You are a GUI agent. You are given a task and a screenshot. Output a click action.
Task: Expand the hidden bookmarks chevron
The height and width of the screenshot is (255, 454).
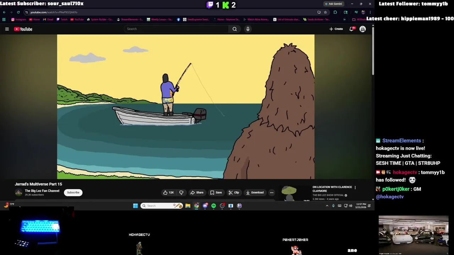[344, 19]
